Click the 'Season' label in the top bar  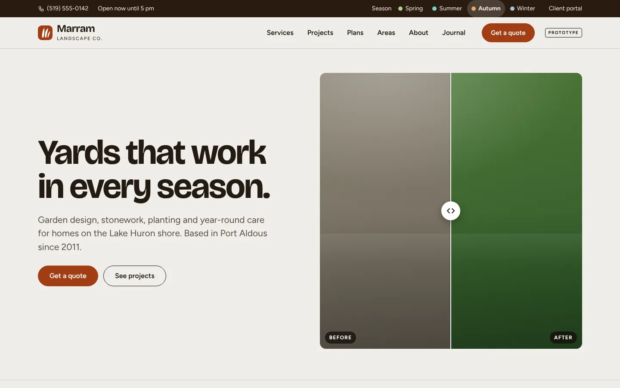click(381, 9)
